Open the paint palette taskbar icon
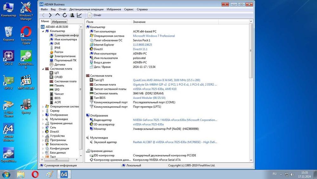Viewport: 317px width, 179px height. coord(49,174)
